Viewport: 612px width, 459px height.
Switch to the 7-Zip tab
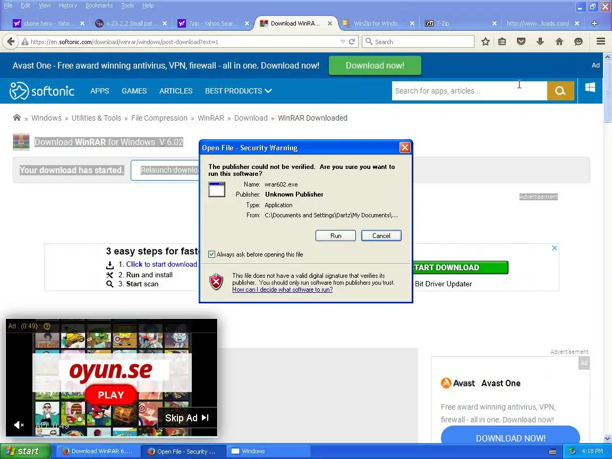coord(461,23)
